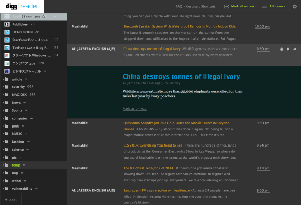The image size is (301, 205).
Task: Click the Teehan+Lax feed icon
Action: point(7,48)
